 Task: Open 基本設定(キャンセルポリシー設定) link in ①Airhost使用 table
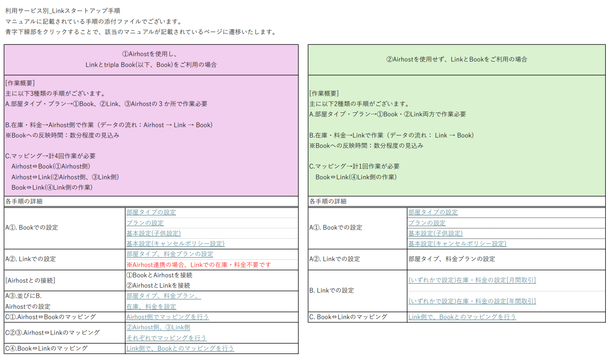tap(175, 244)
